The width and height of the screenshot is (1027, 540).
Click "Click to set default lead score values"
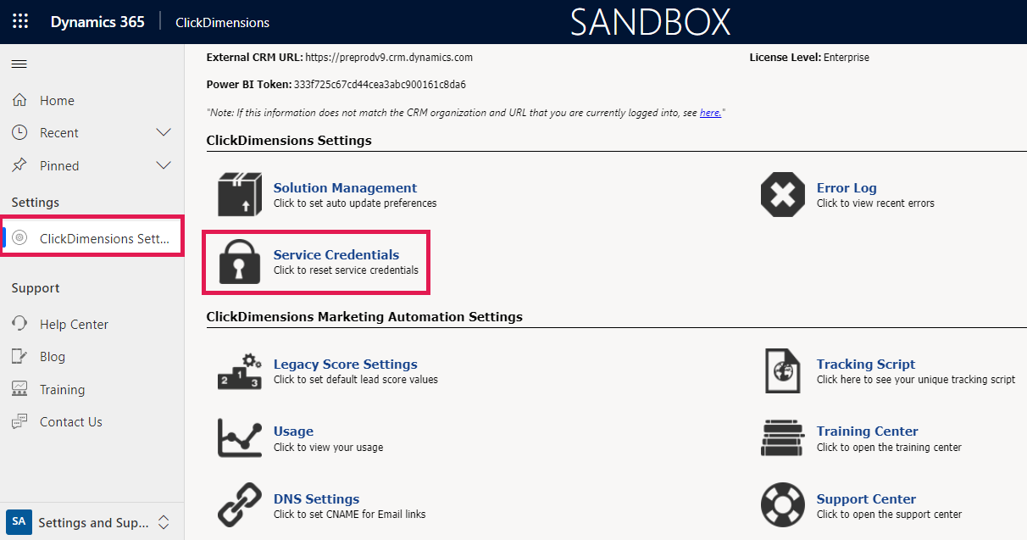coord(356,380)
